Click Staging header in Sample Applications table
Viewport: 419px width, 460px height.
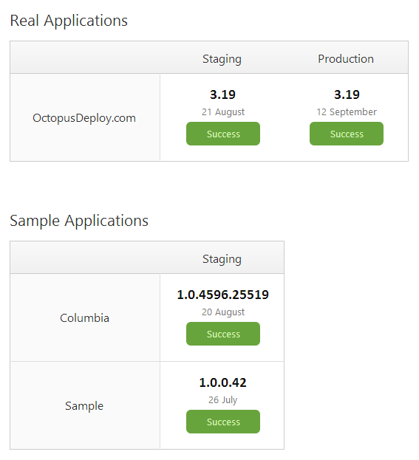pyautogui.click(x=222, y=259)
